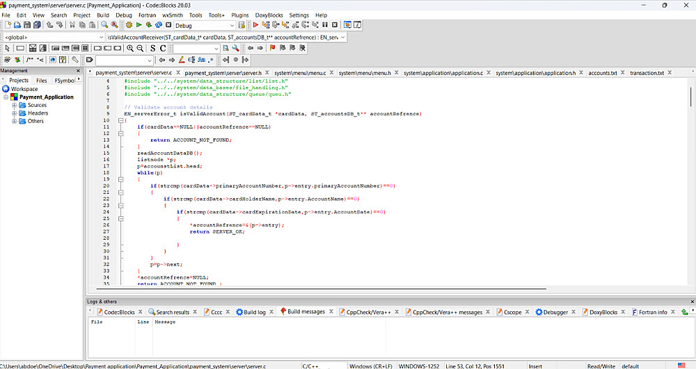The image size is (696, 369).
Task: Toggle code fold at line 23
Action: coord(120,206)
